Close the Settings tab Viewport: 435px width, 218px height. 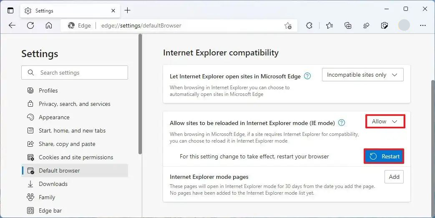pyautogui.click(x=113, y=10)
